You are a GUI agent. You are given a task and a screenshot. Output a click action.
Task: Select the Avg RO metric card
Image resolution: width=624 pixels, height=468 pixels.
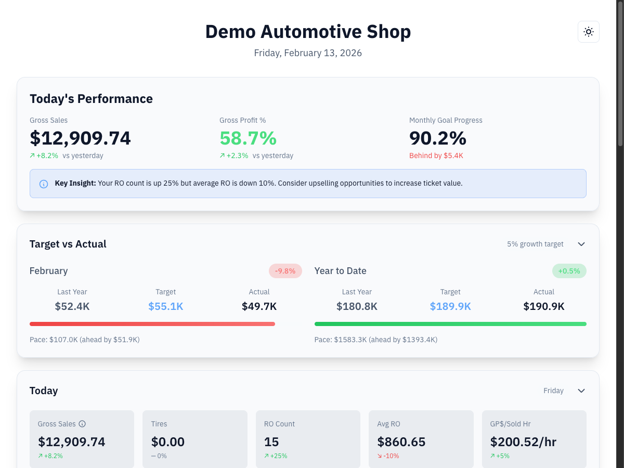[421, 439]
